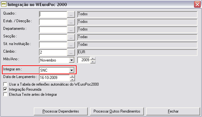Open the Estab. / Direcção lookup button
Screen dimensions: 202x117
tap(71, 22)
